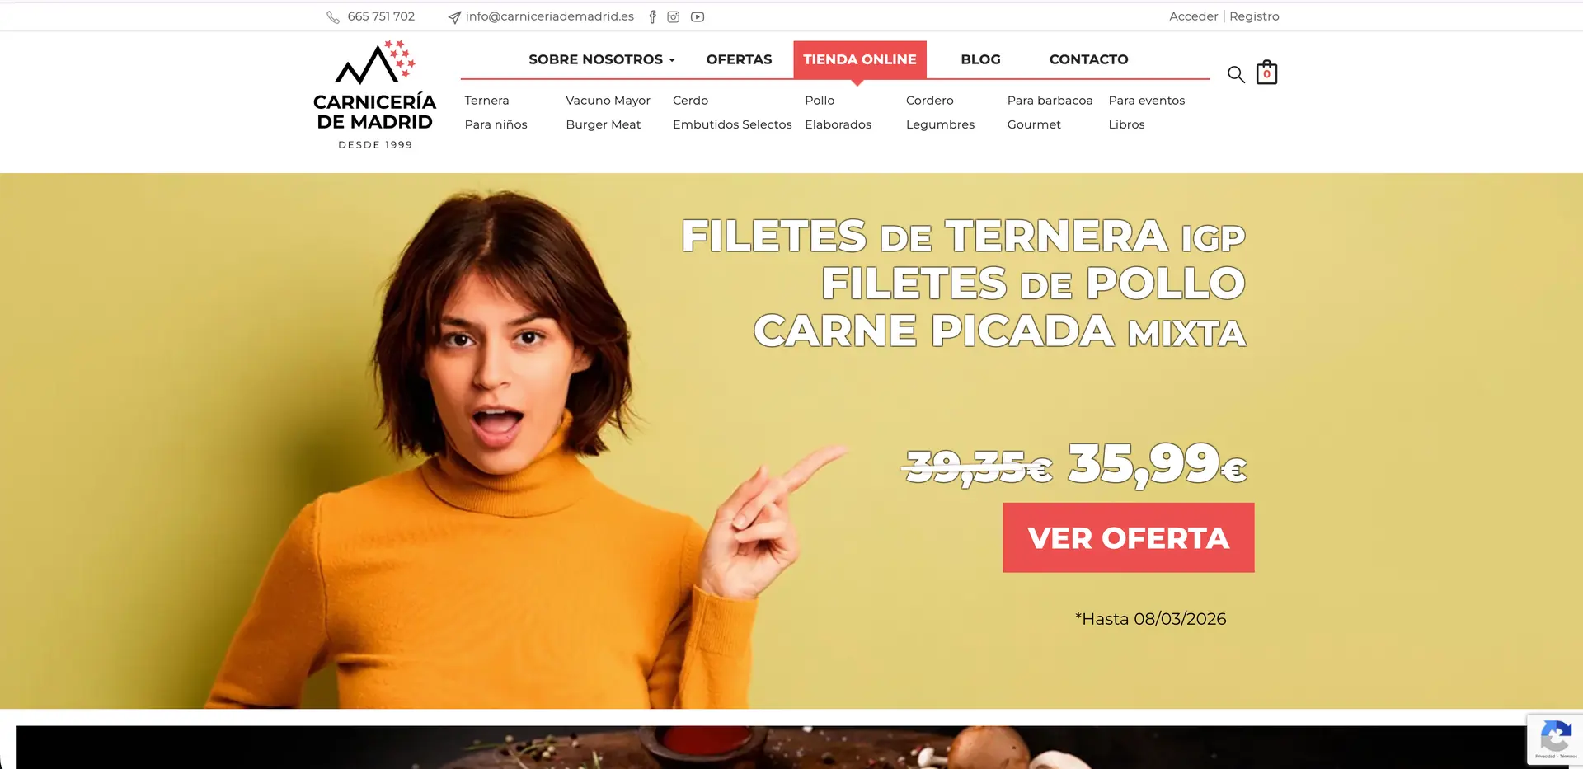1583x769 pixels.
Task: Open the Contacto menu item
Action: coord(1088,59)
